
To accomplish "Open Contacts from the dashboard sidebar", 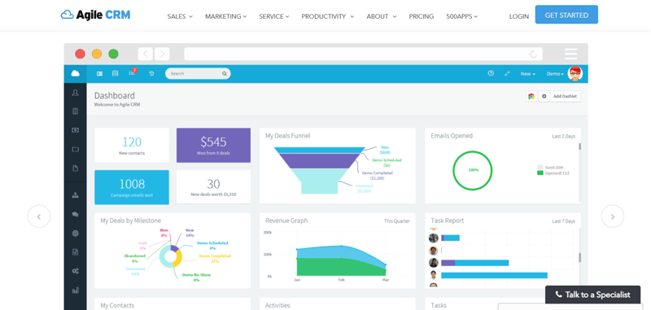I will 75,93.
